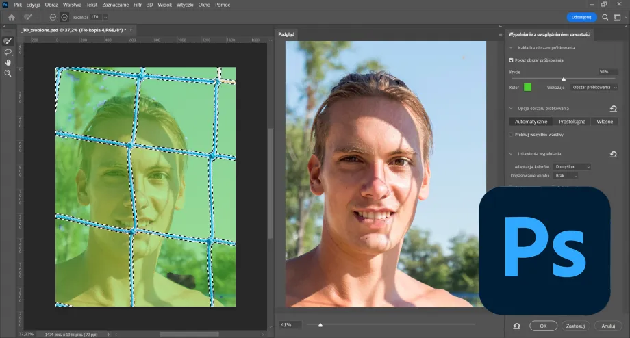The height and width of the screenshot is (338, 630).
Task: Enable Próbkuj wszystkie warstwy checkbox
Action: point(512,135)
